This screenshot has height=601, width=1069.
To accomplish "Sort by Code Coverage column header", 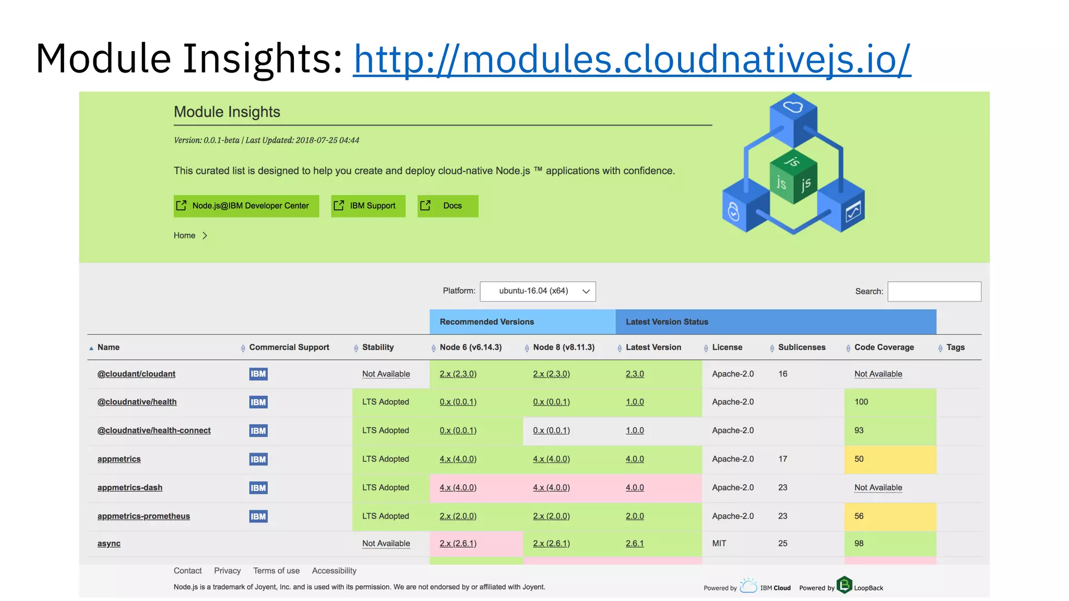I will pos(884,347).
